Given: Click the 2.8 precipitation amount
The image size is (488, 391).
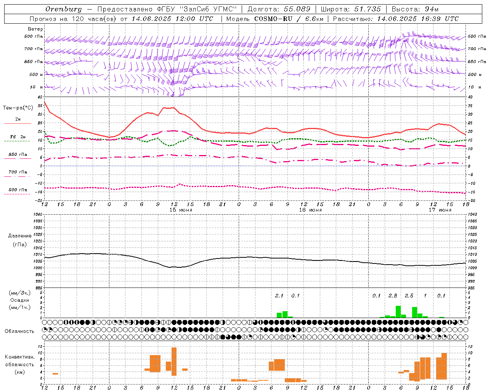Looking at the screenshot, I should pyautogui.click(x=393, y=296).
